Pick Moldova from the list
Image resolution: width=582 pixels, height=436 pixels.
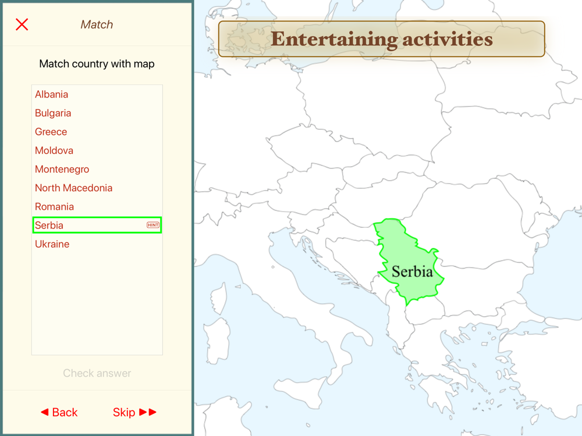pos(54,151)
